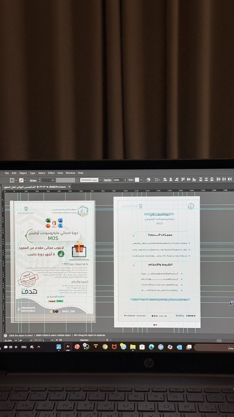Click Horizontal Distribute Left icon
234x417 pixels.
pos(218,180)
